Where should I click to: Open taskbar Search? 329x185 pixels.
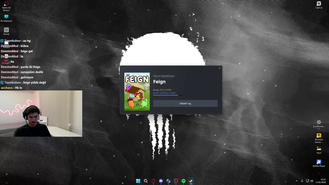(146, 181)
